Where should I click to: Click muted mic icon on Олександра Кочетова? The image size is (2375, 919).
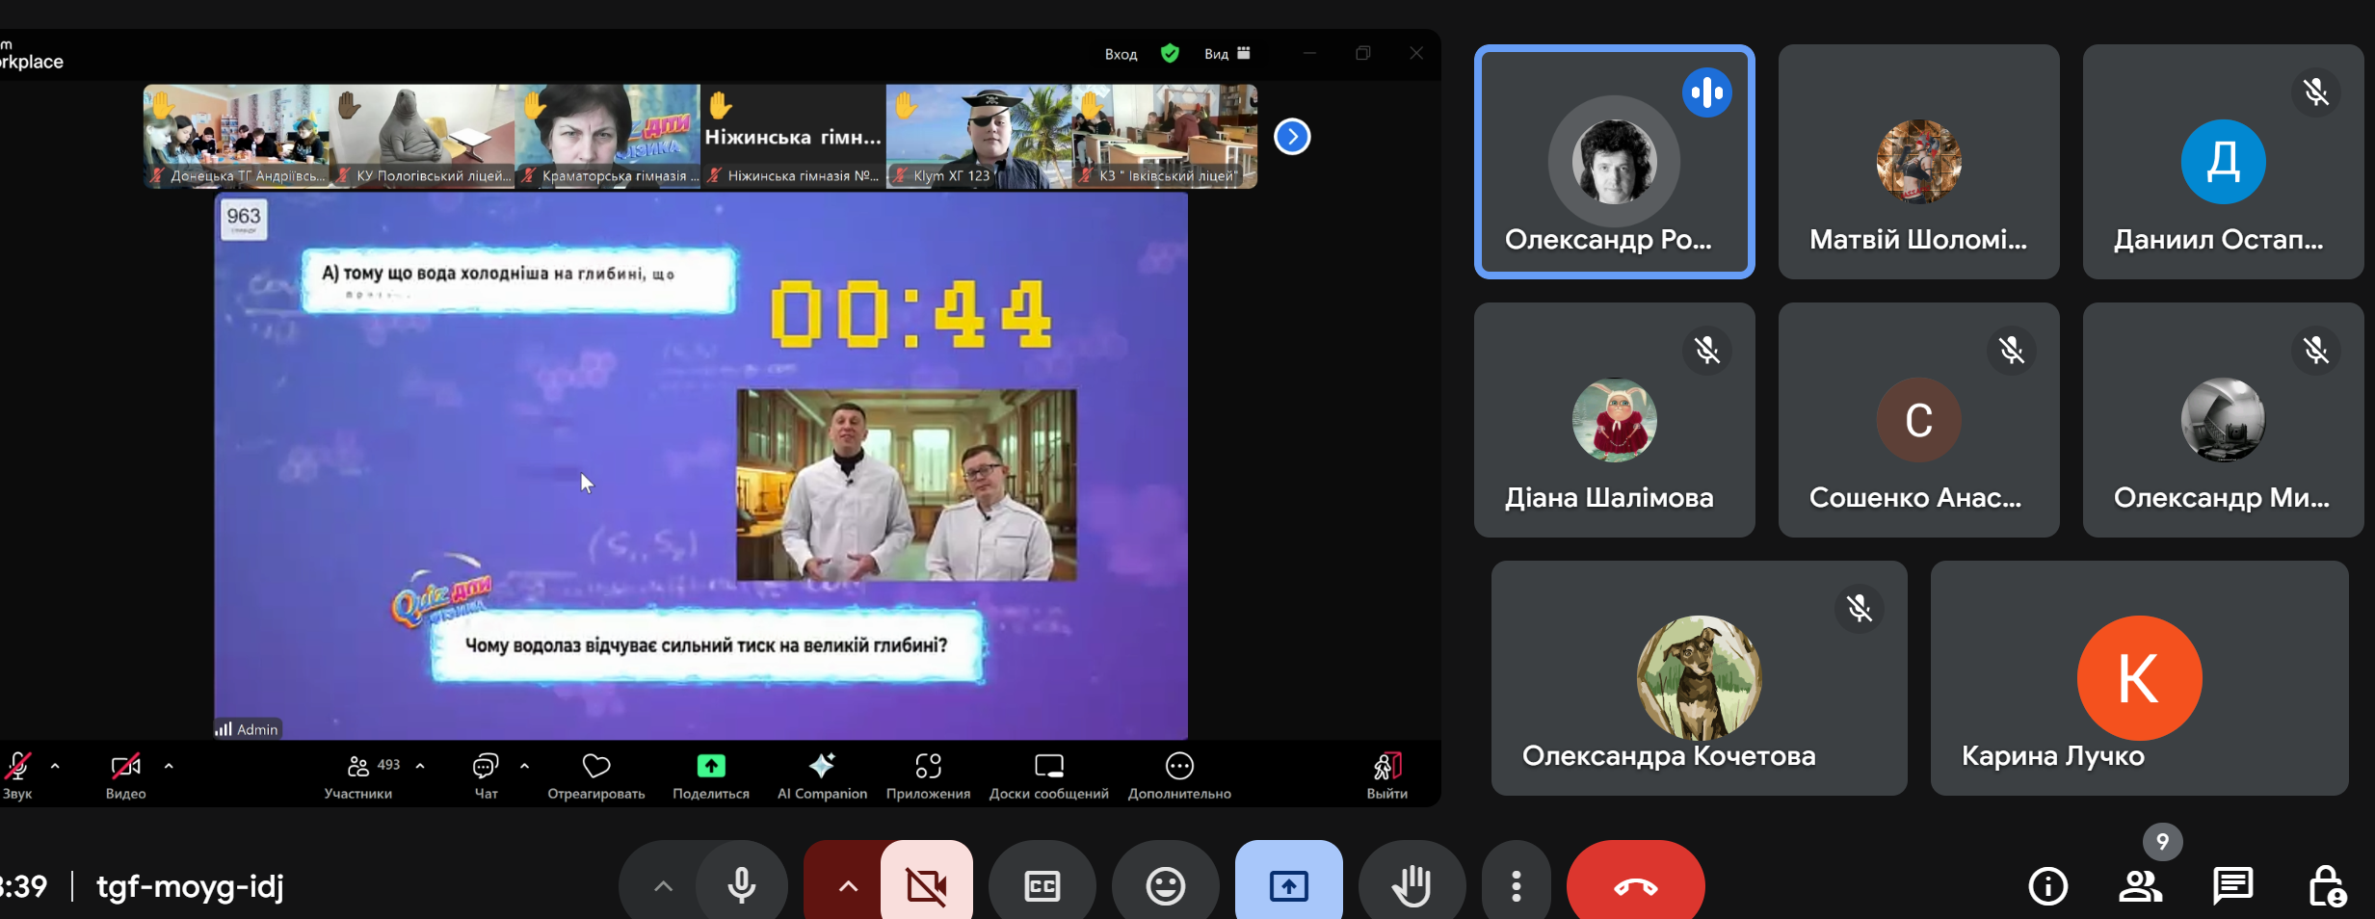pyautogui.click(x=1859, y=609)
